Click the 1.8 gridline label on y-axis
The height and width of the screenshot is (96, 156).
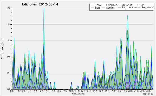(9, 24)
